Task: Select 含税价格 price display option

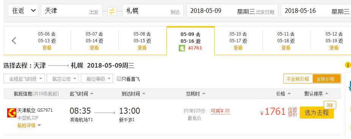Action: [325, 79]
